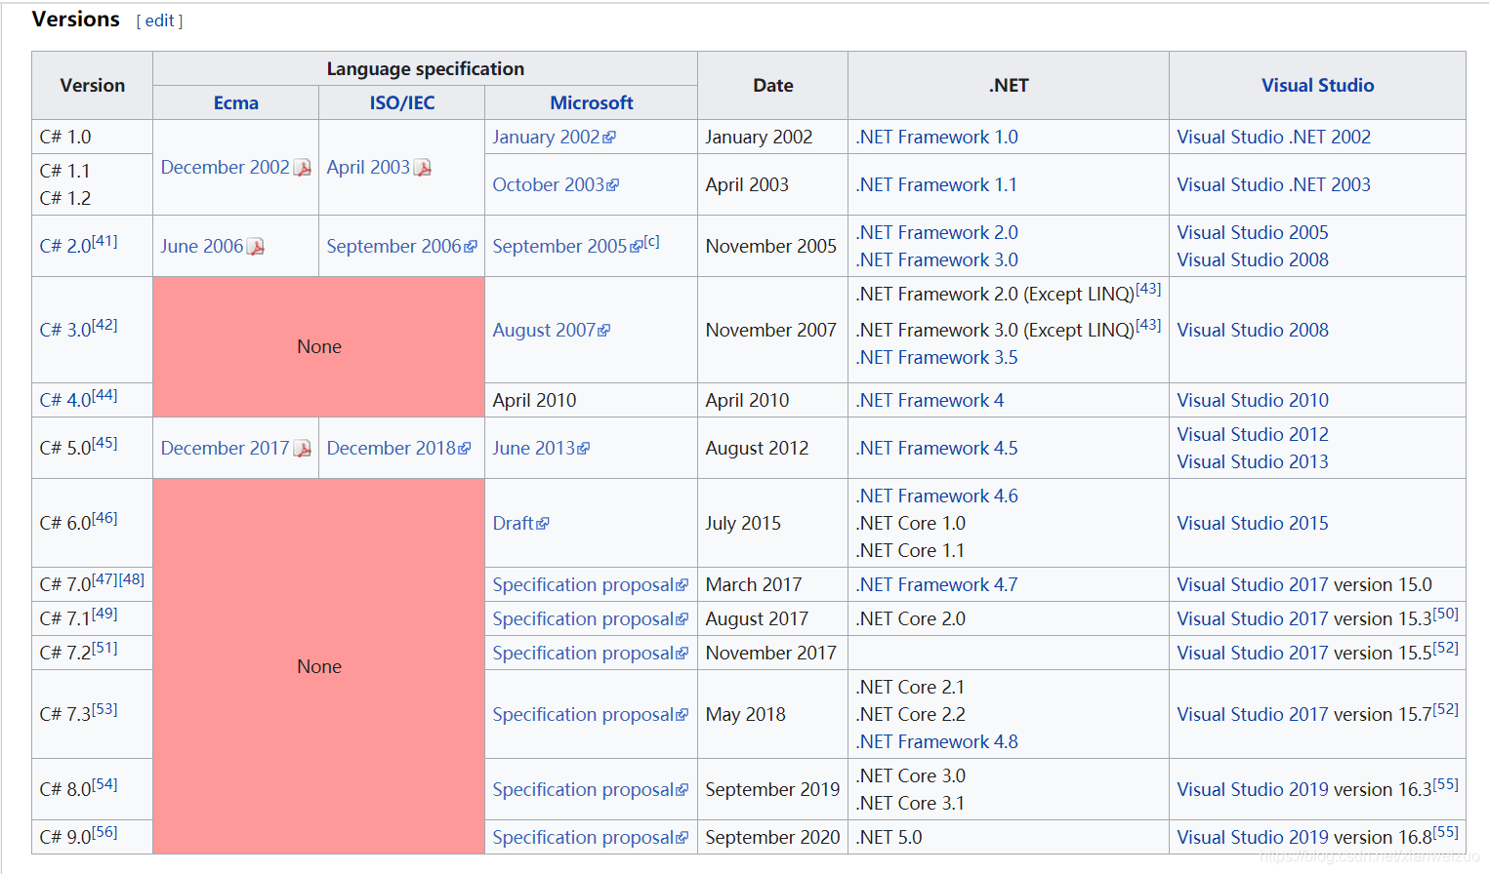The width and height of the screenshot is (1489, 874).
Task: Open .NET Framework 4.6 link
Action: 937,496
